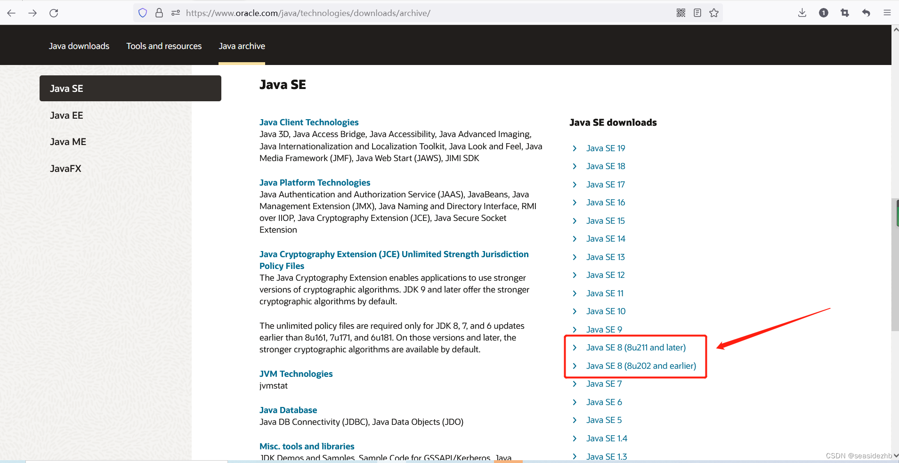Image resolution: width=899 pixels, height=463 pixels.
Task: Open Java SE 16 download link
Action: [x=606, y=203]
